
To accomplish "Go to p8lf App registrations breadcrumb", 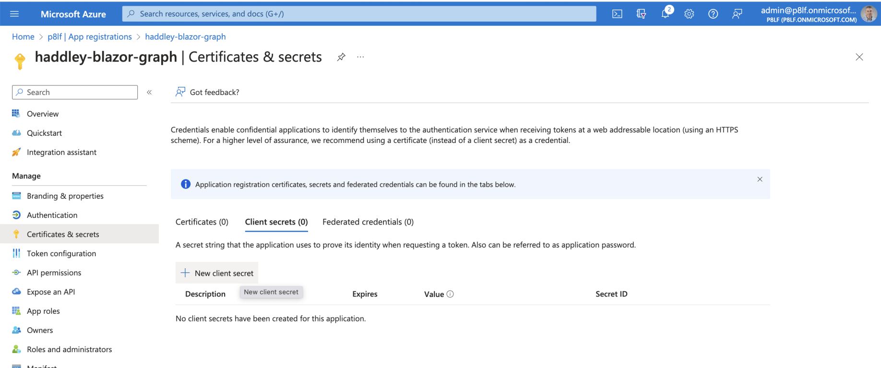I will click(x=90, y=36).
